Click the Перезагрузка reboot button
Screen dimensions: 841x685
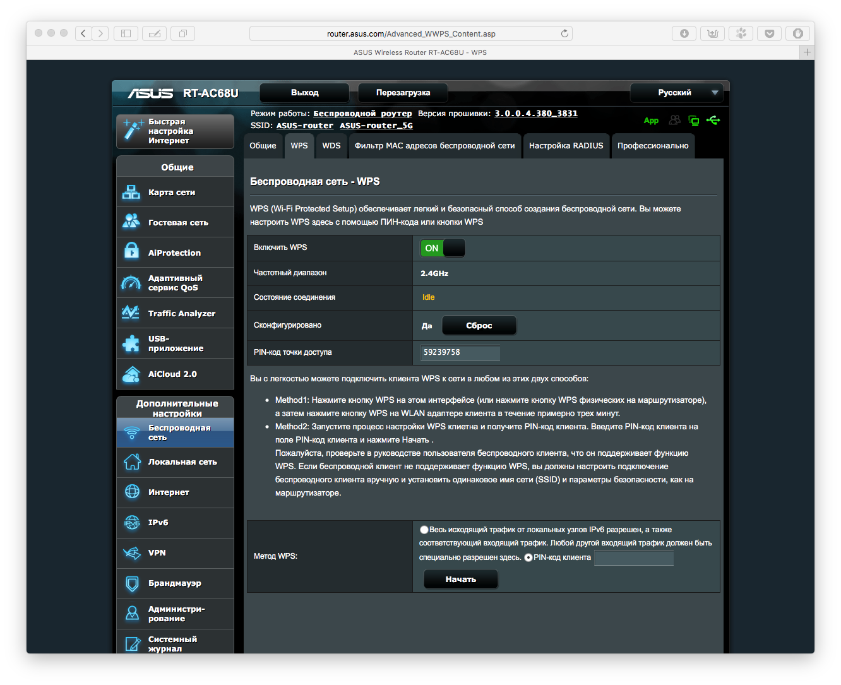(403, 93)
